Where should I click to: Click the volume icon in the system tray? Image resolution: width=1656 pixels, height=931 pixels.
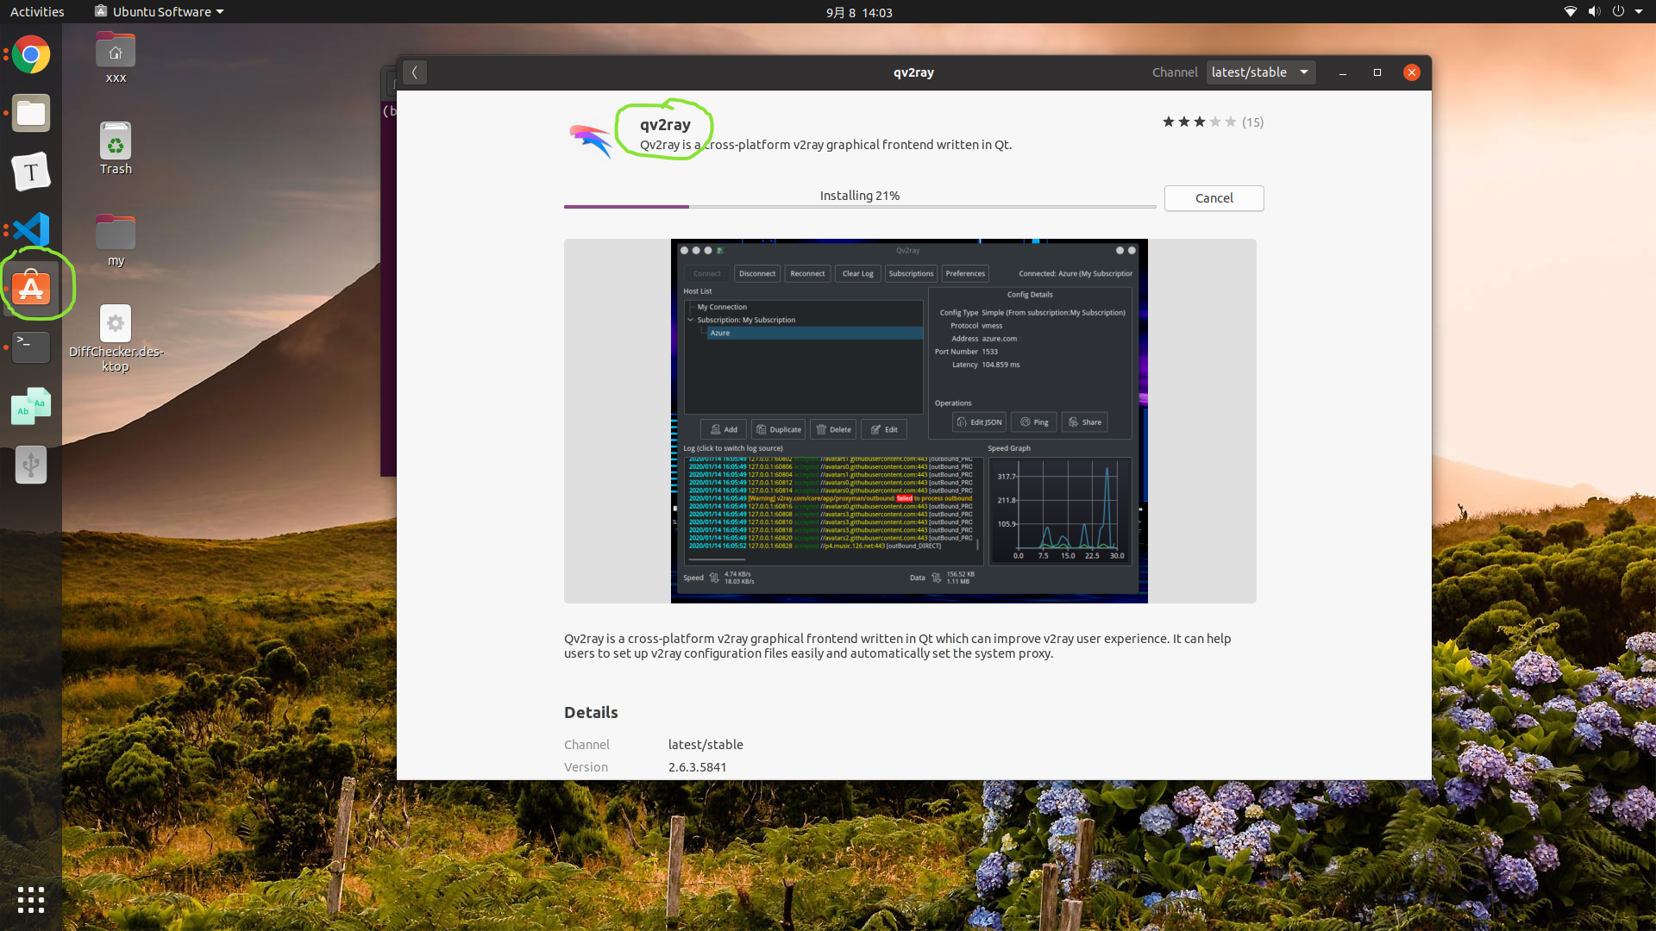[x=1596, y=12]
